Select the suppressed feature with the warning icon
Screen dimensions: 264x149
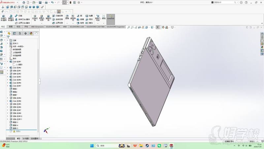[15, 131]
